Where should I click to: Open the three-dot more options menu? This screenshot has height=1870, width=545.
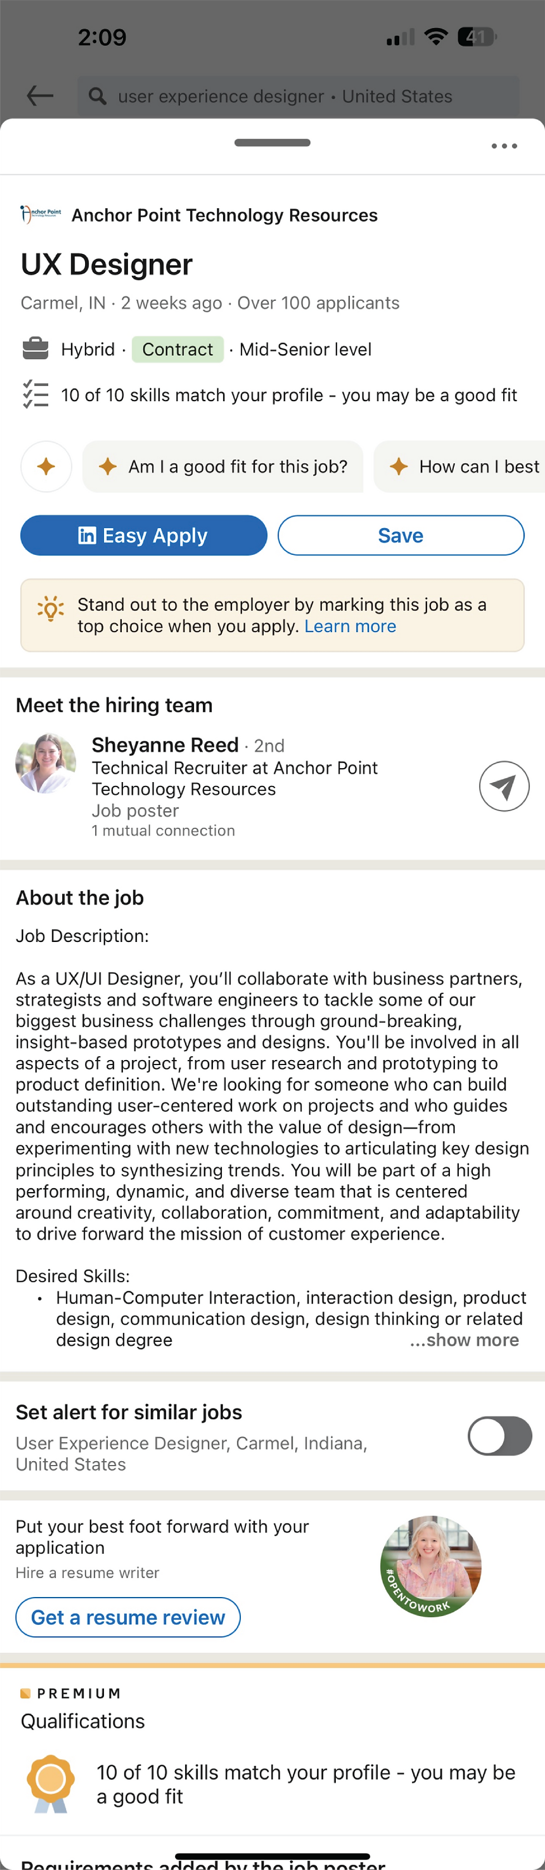point(504,146)
